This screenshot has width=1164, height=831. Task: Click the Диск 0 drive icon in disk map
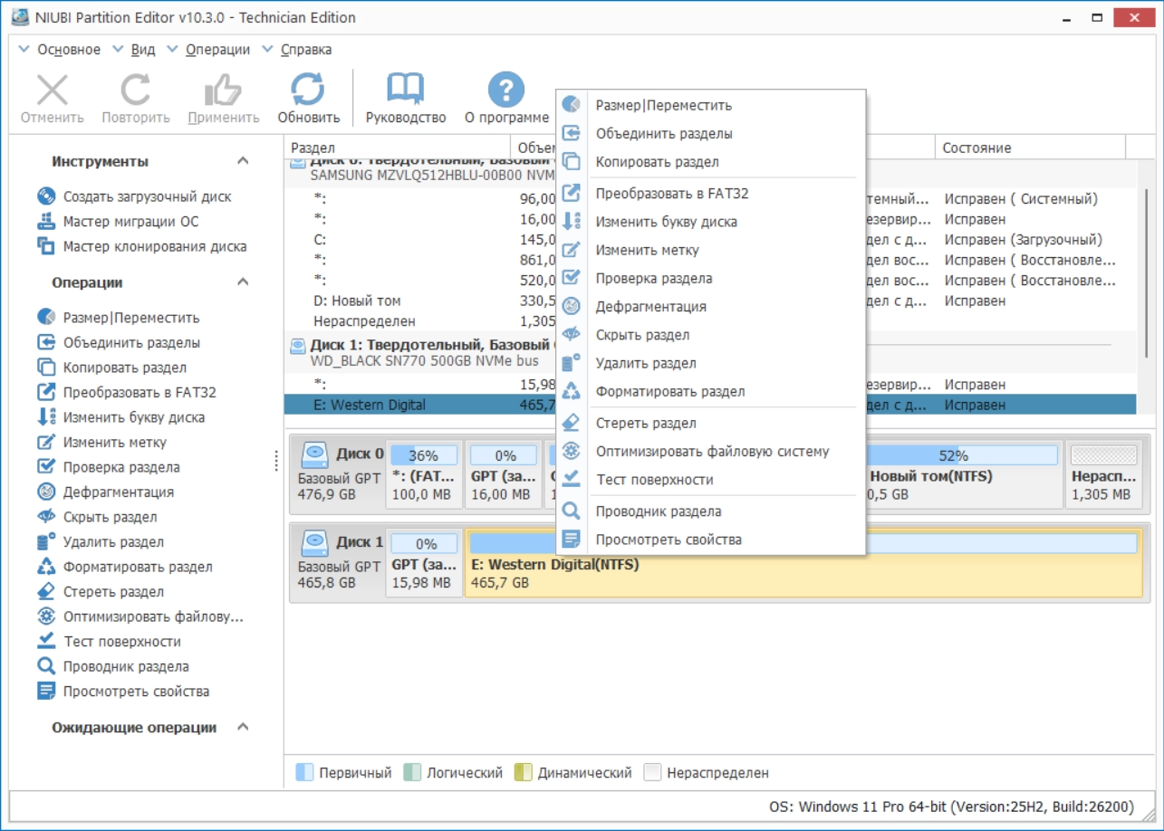click(314, 454)
